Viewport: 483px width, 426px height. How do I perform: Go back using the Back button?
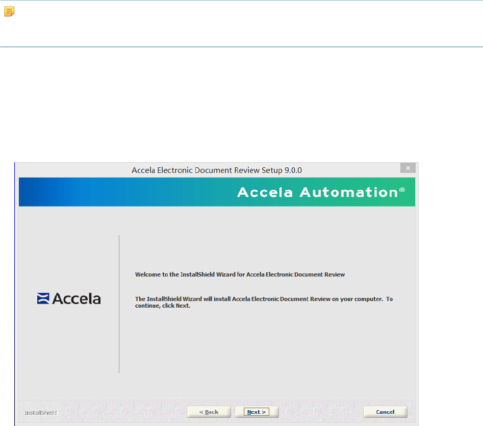click(x=209, y=412)
